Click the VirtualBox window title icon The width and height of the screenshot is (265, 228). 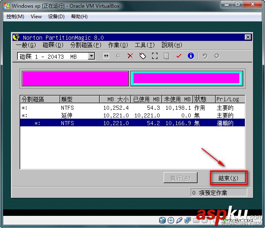tap(6, 6)
